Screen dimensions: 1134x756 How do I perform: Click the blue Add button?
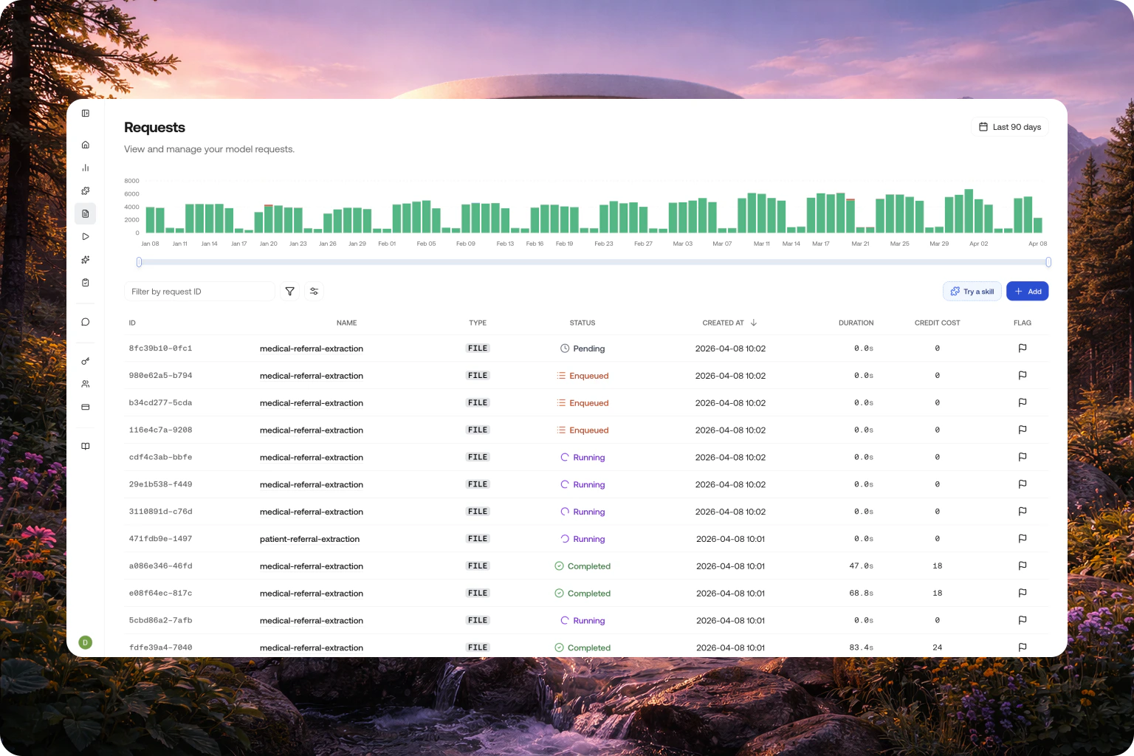point(1027,292)
